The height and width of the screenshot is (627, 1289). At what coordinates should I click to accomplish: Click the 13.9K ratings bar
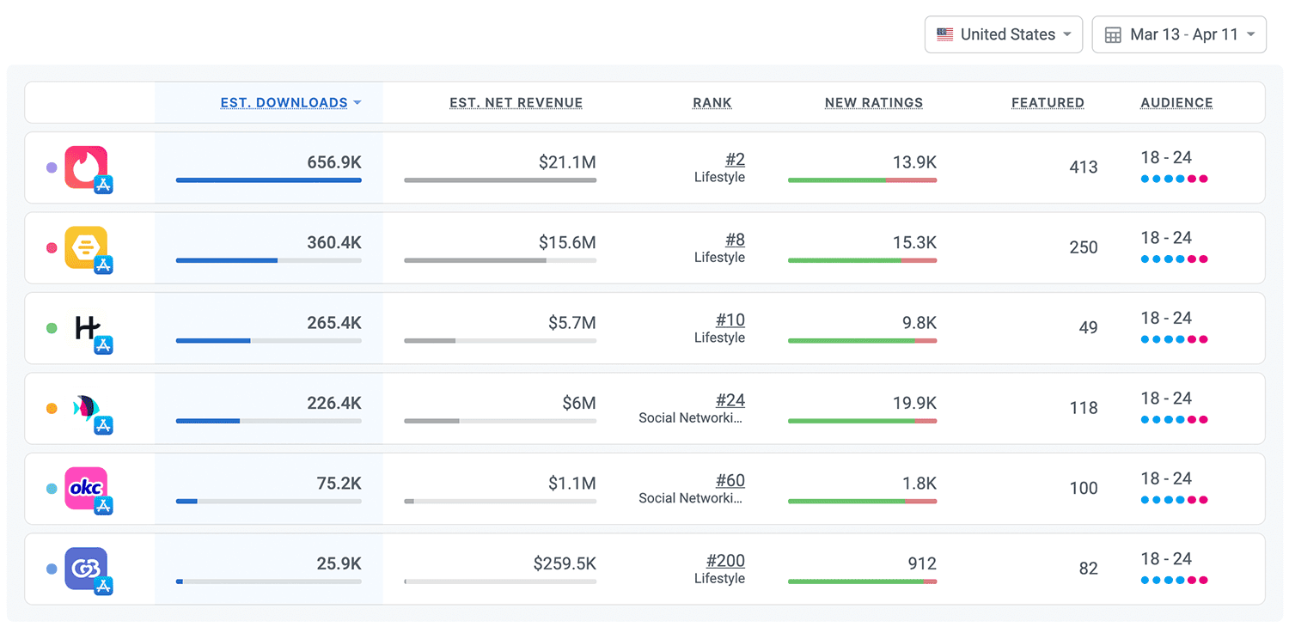(x=862, y=180)
